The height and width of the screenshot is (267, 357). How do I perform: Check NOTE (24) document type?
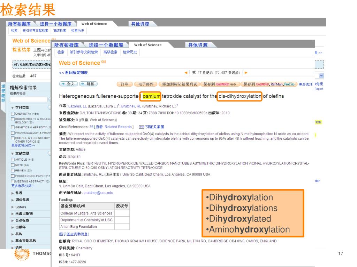coord(13,165)
